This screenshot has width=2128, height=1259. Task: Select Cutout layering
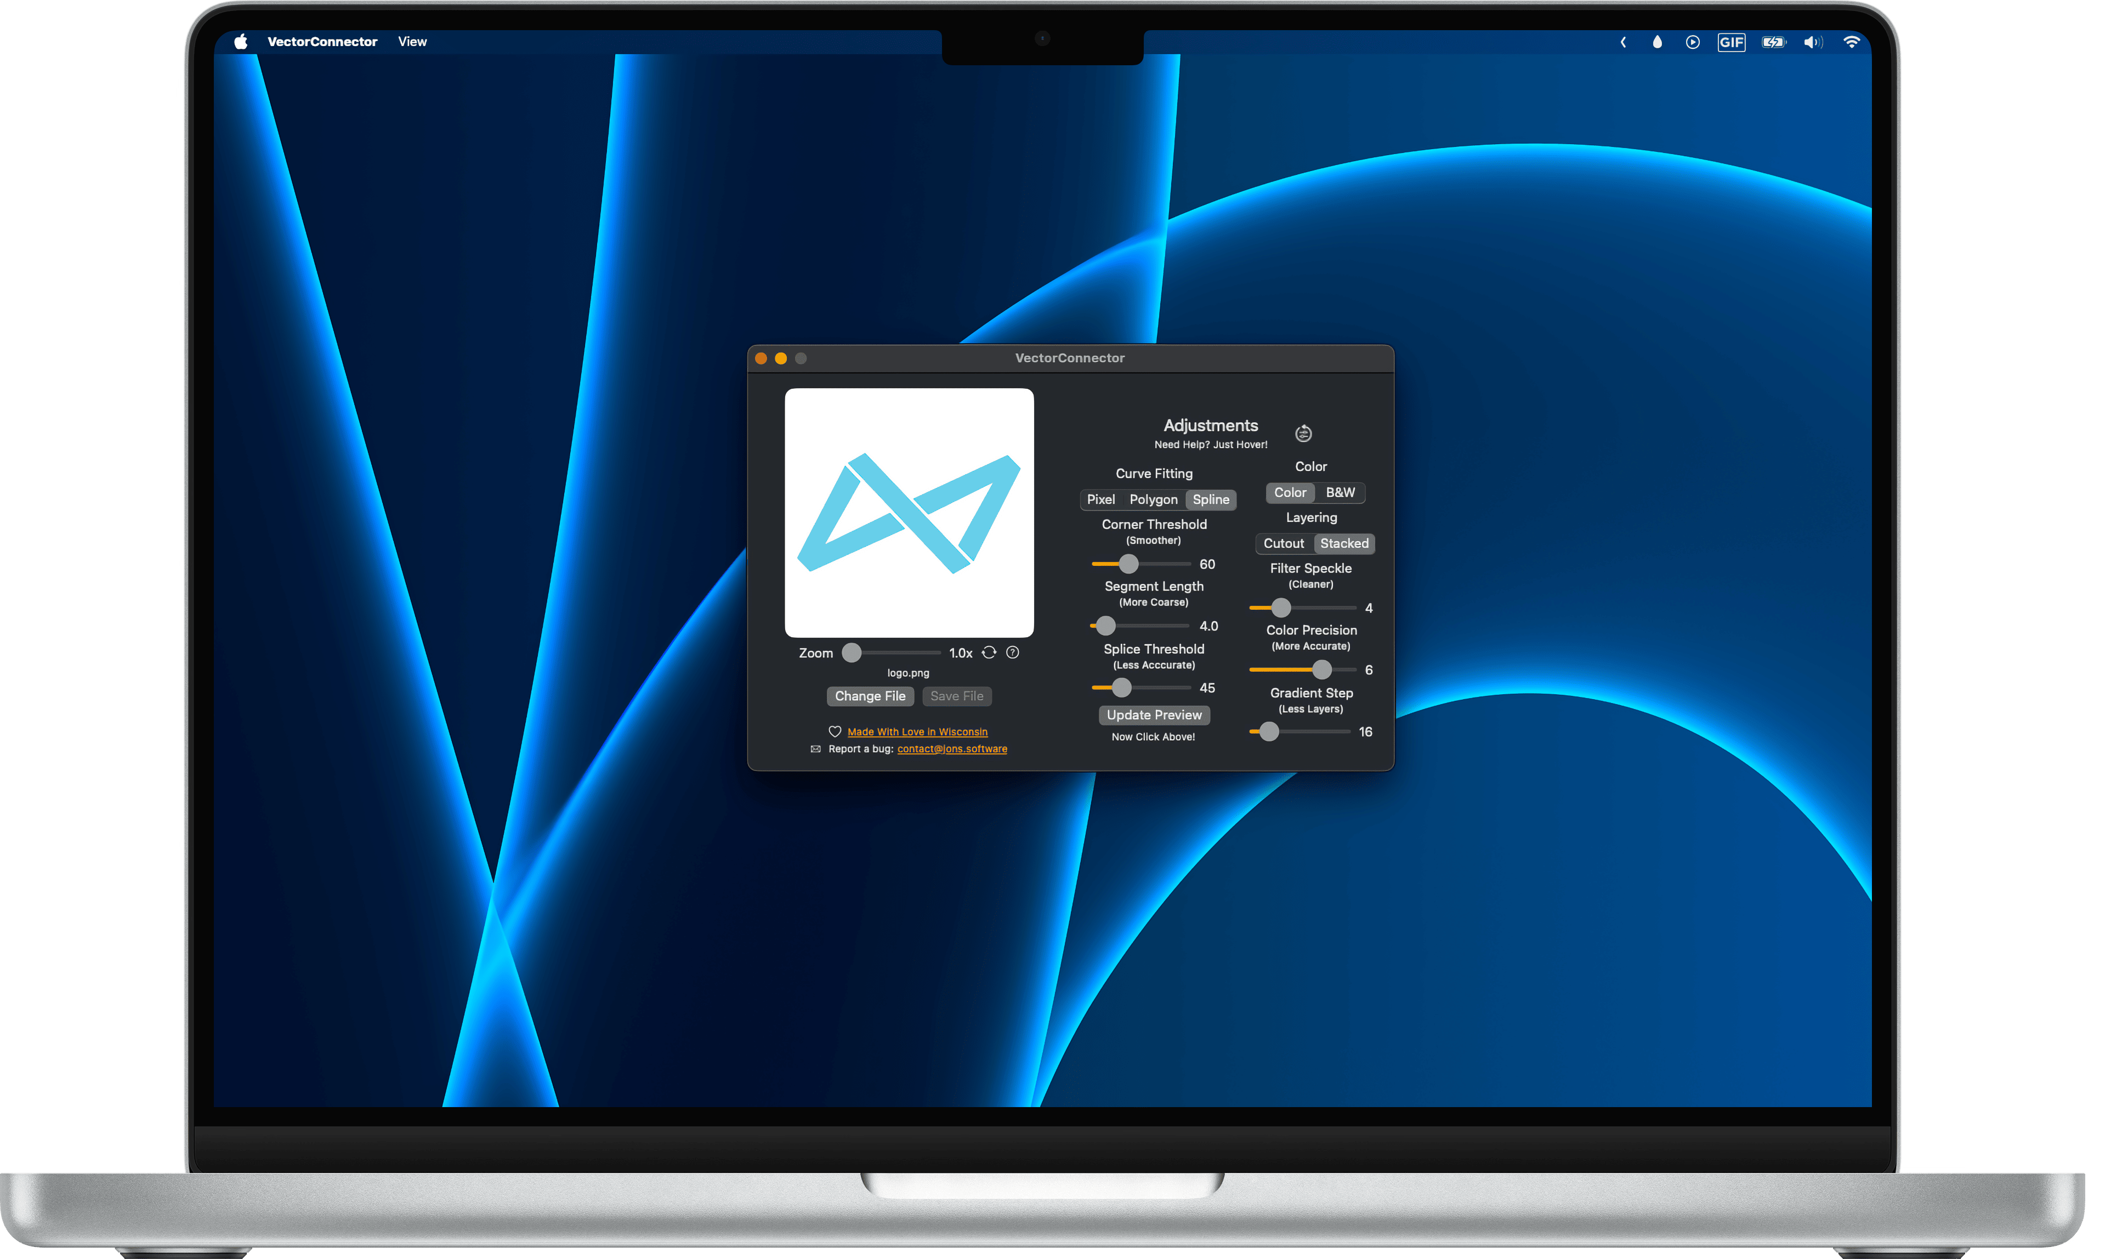[1284, 544]
